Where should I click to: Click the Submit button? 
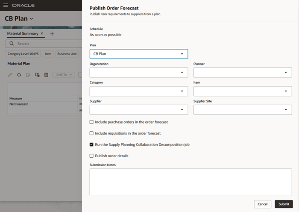pos(284,204)
